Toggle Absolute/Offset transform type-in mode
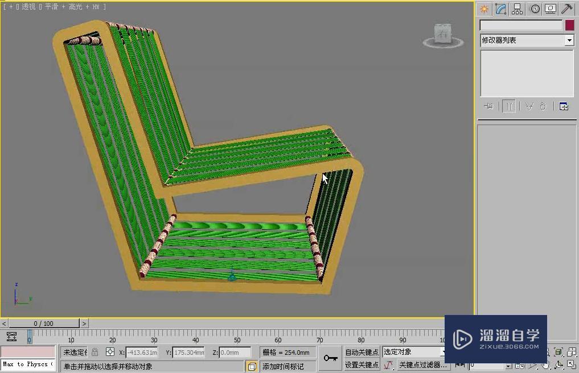 tap(110, 352)
